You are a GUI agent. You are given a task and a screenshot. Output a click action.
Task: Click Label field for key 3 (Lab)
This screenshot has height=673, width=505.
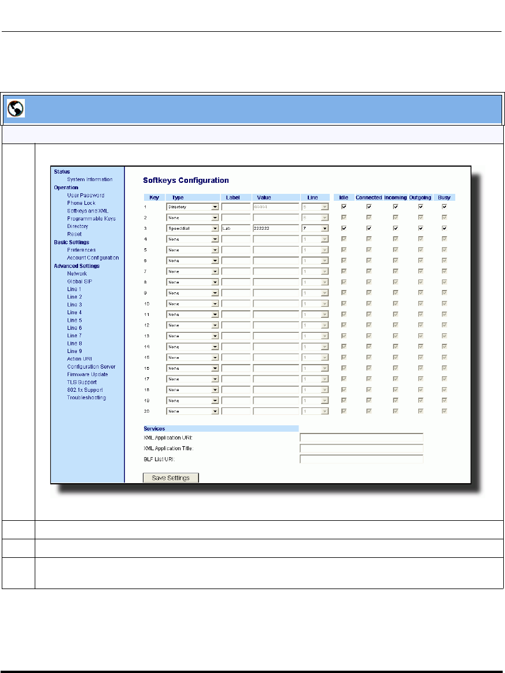click(236, 229)
